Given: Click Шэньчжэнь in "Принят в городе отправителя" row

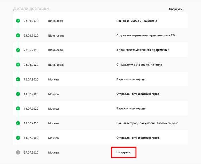Looking at the screenshot, I should click(x=56, y=21).
